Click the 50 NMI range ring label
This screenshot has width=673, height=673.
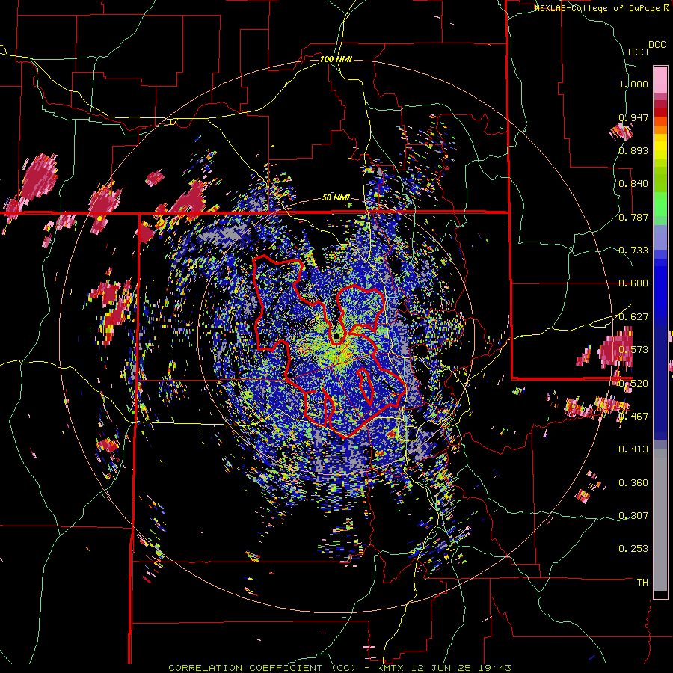(x=336, y=197)
